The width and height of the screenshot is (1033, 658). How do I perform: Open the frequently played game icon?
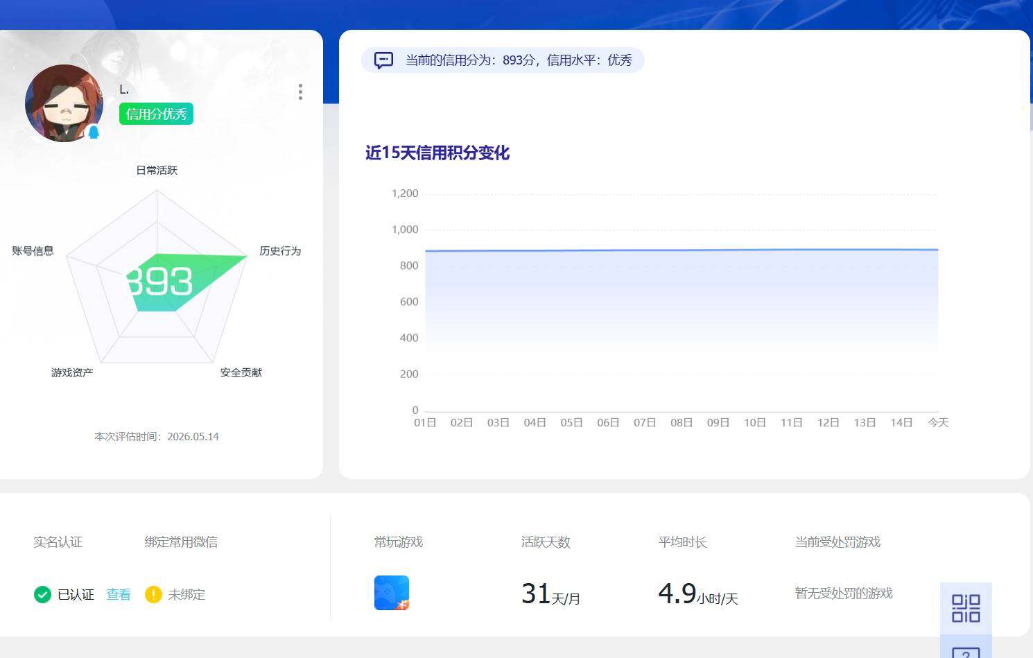tap(392, 593)
